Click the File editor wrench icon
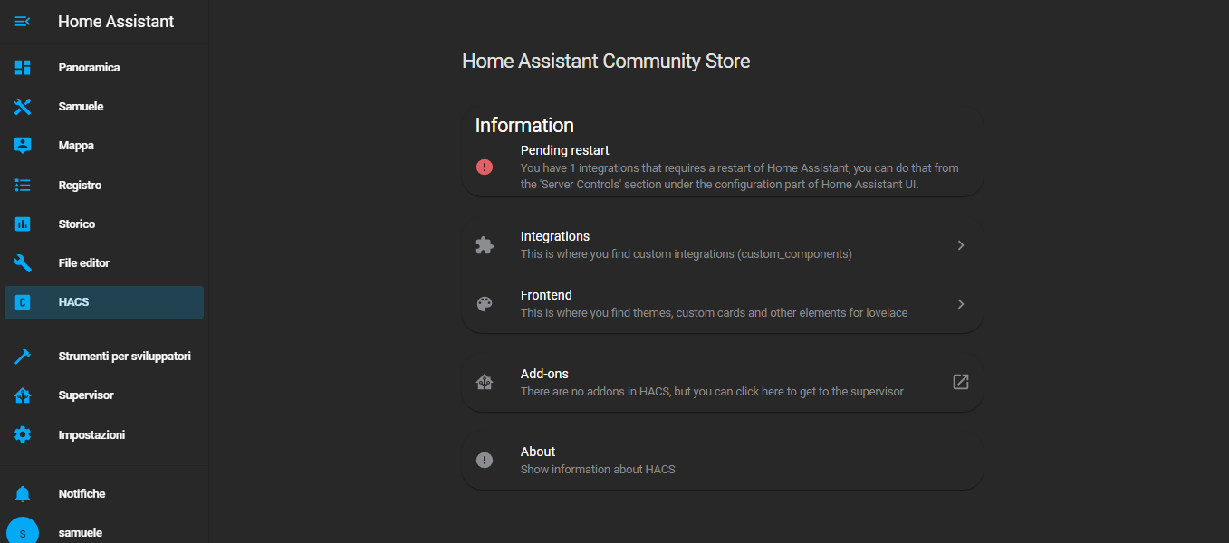This screenshot has width=1229, height=543. click(23, 263)
